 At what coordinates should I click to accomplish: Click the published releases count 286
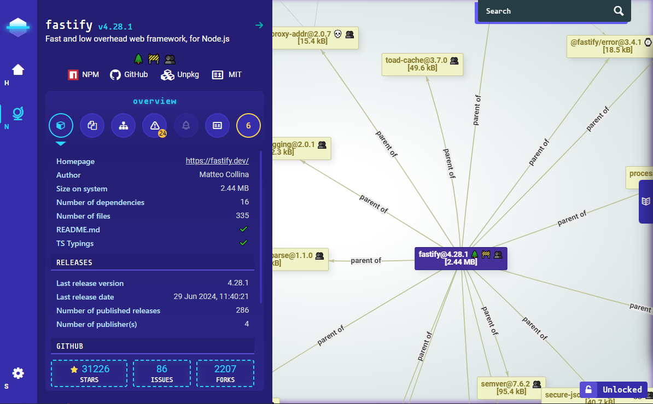242,311
